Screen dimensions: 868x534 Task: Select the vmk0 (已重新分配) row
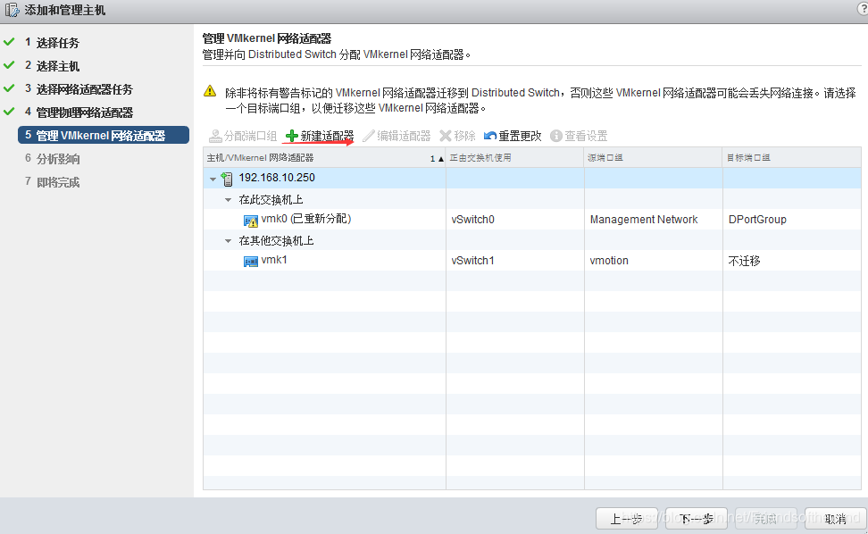click(532, 220)
